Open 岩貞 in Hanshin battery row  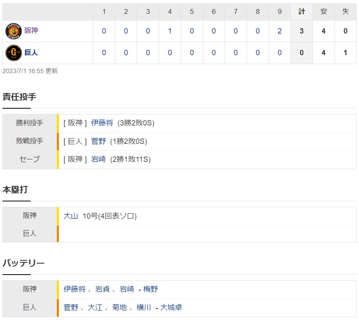pos(102,289)
